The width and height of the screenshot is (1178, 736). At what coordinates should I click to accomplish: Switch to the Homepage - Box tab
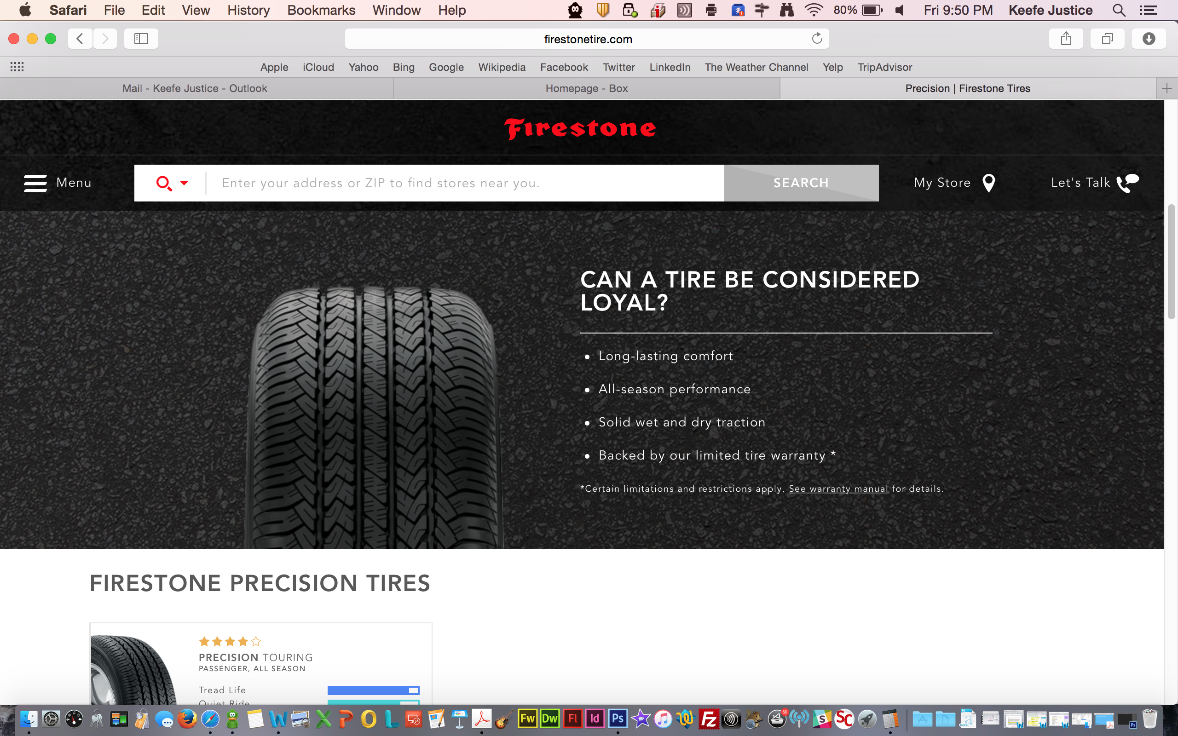pos(586,89)
